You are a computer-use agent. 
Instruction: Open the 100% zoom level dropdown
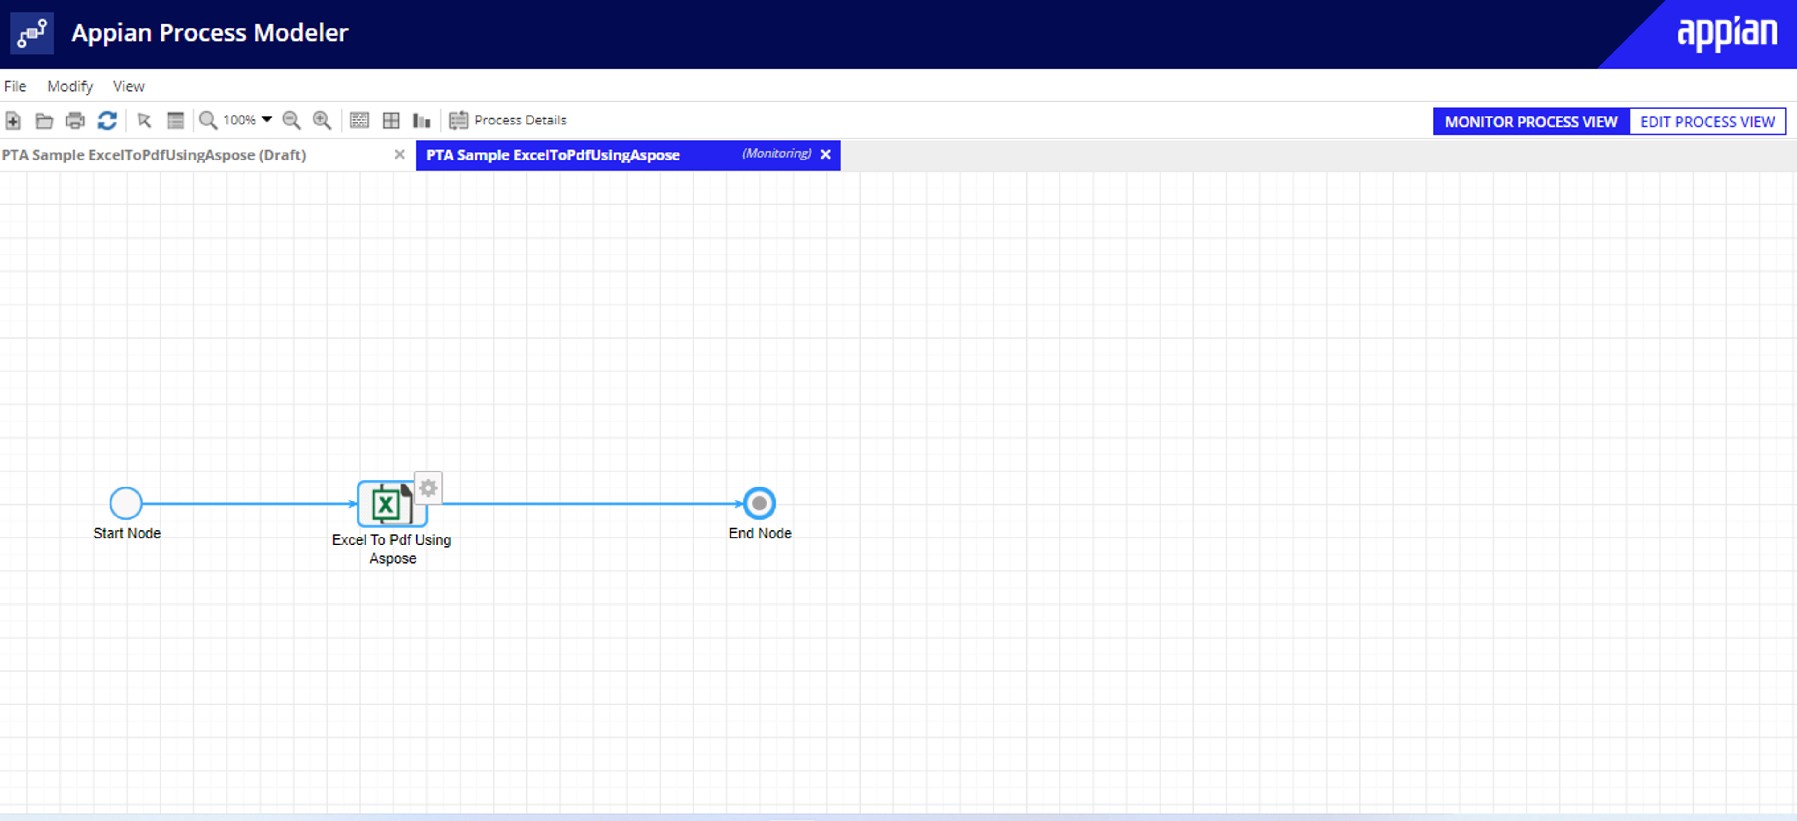248,120
